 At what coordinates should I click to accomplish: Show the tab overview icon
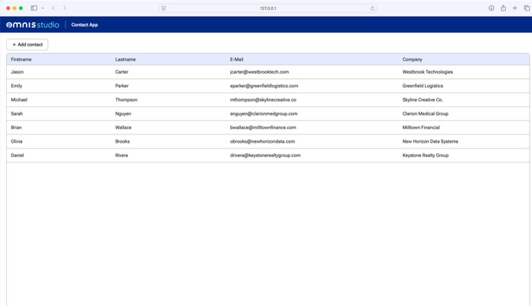tap(526, 8)
